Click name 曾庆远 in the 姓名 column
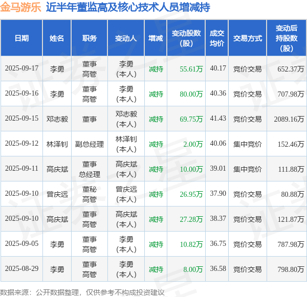This screenshot has height=297, width=307. [57, 194]
